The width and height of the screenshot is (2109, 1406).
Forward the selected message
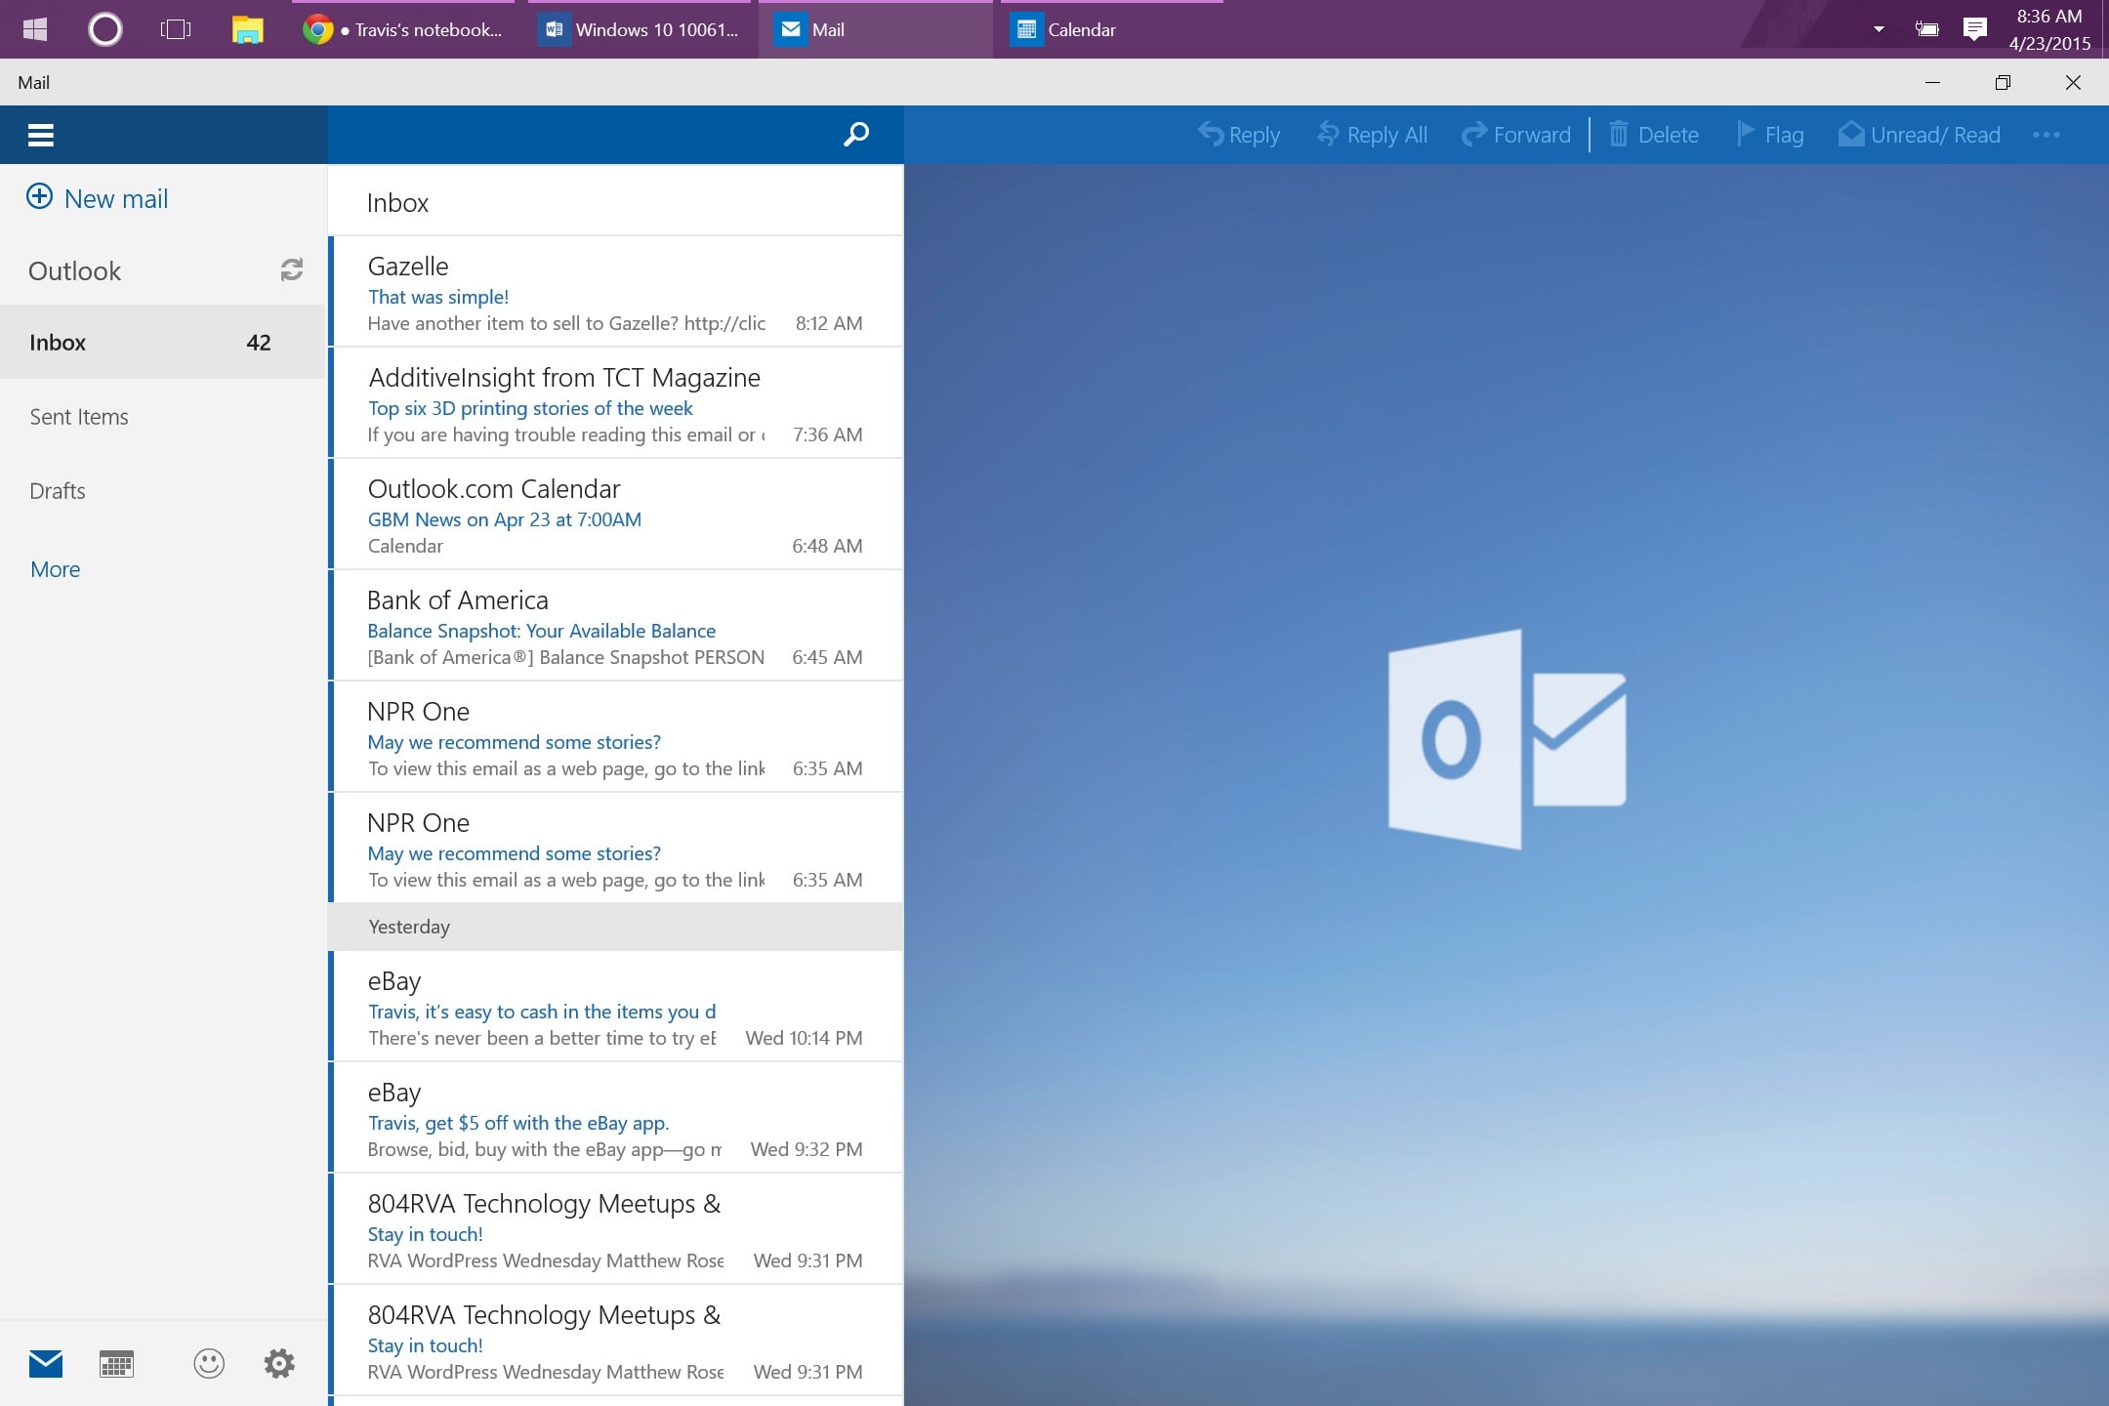pyautogui.click(x=1515, y=135)
